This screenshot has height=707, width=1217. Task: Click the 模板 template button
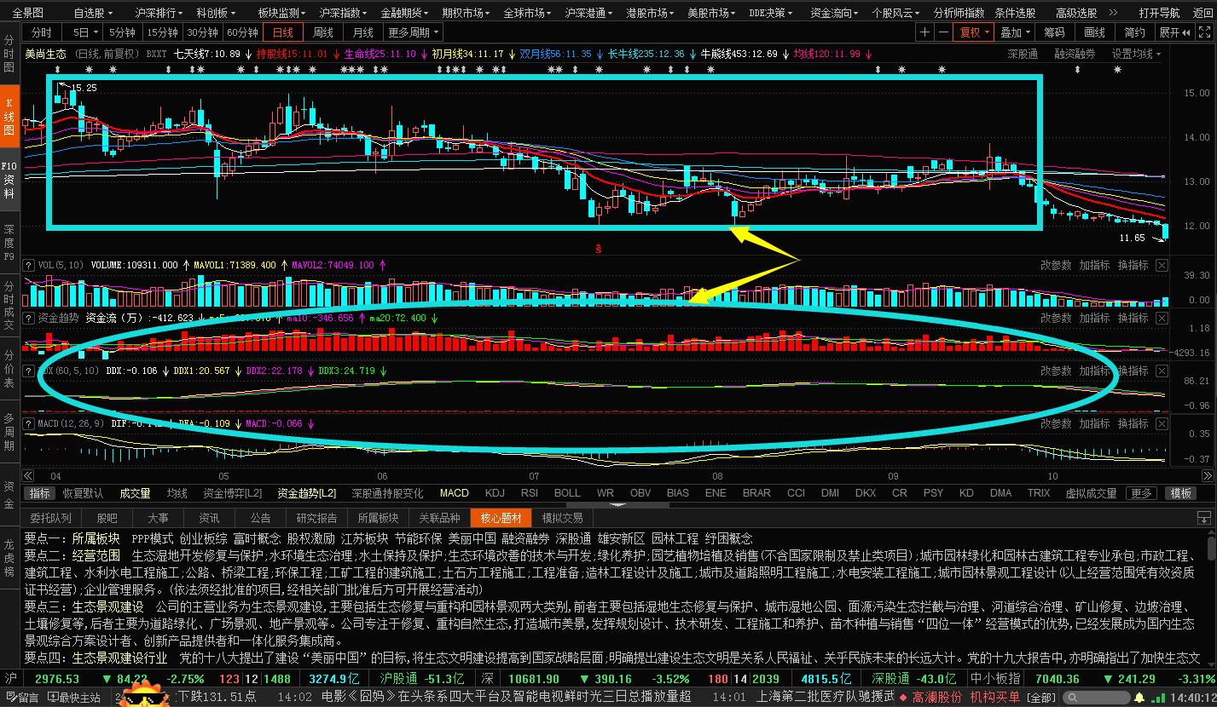[1181, 493]
